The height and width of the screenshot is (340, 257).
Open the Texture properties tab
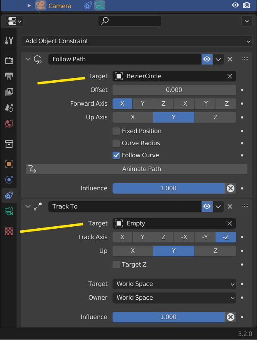click(9, 231)
